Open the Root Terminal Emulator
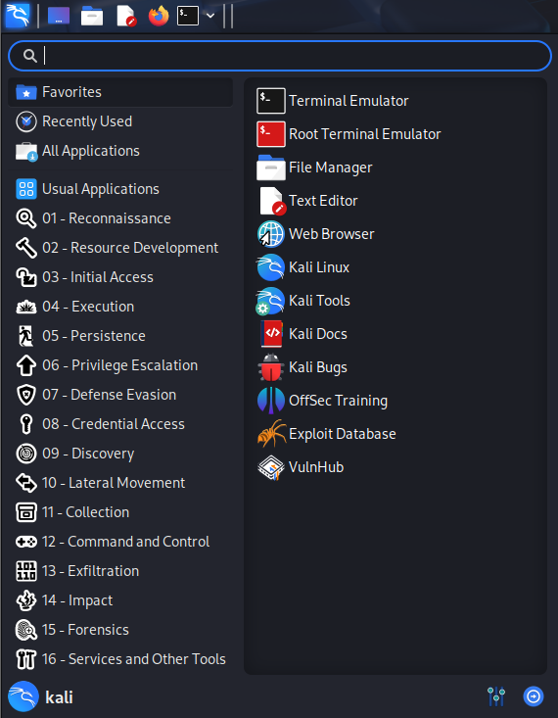Image resolution: width=558 pixels, height=718 pixels. tap(349, 134)
